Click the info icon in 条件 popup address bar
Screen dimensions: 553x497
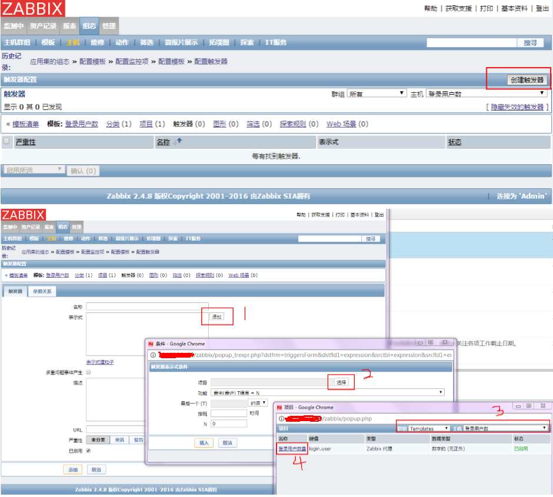pyautogui.click(x=153, y=355)
